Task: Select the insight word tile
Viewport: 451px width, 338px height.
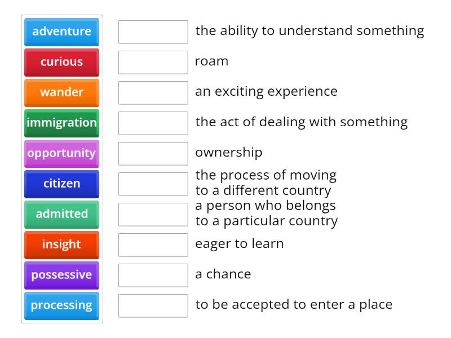Action: pyautogui.click(x=61, y=244)
